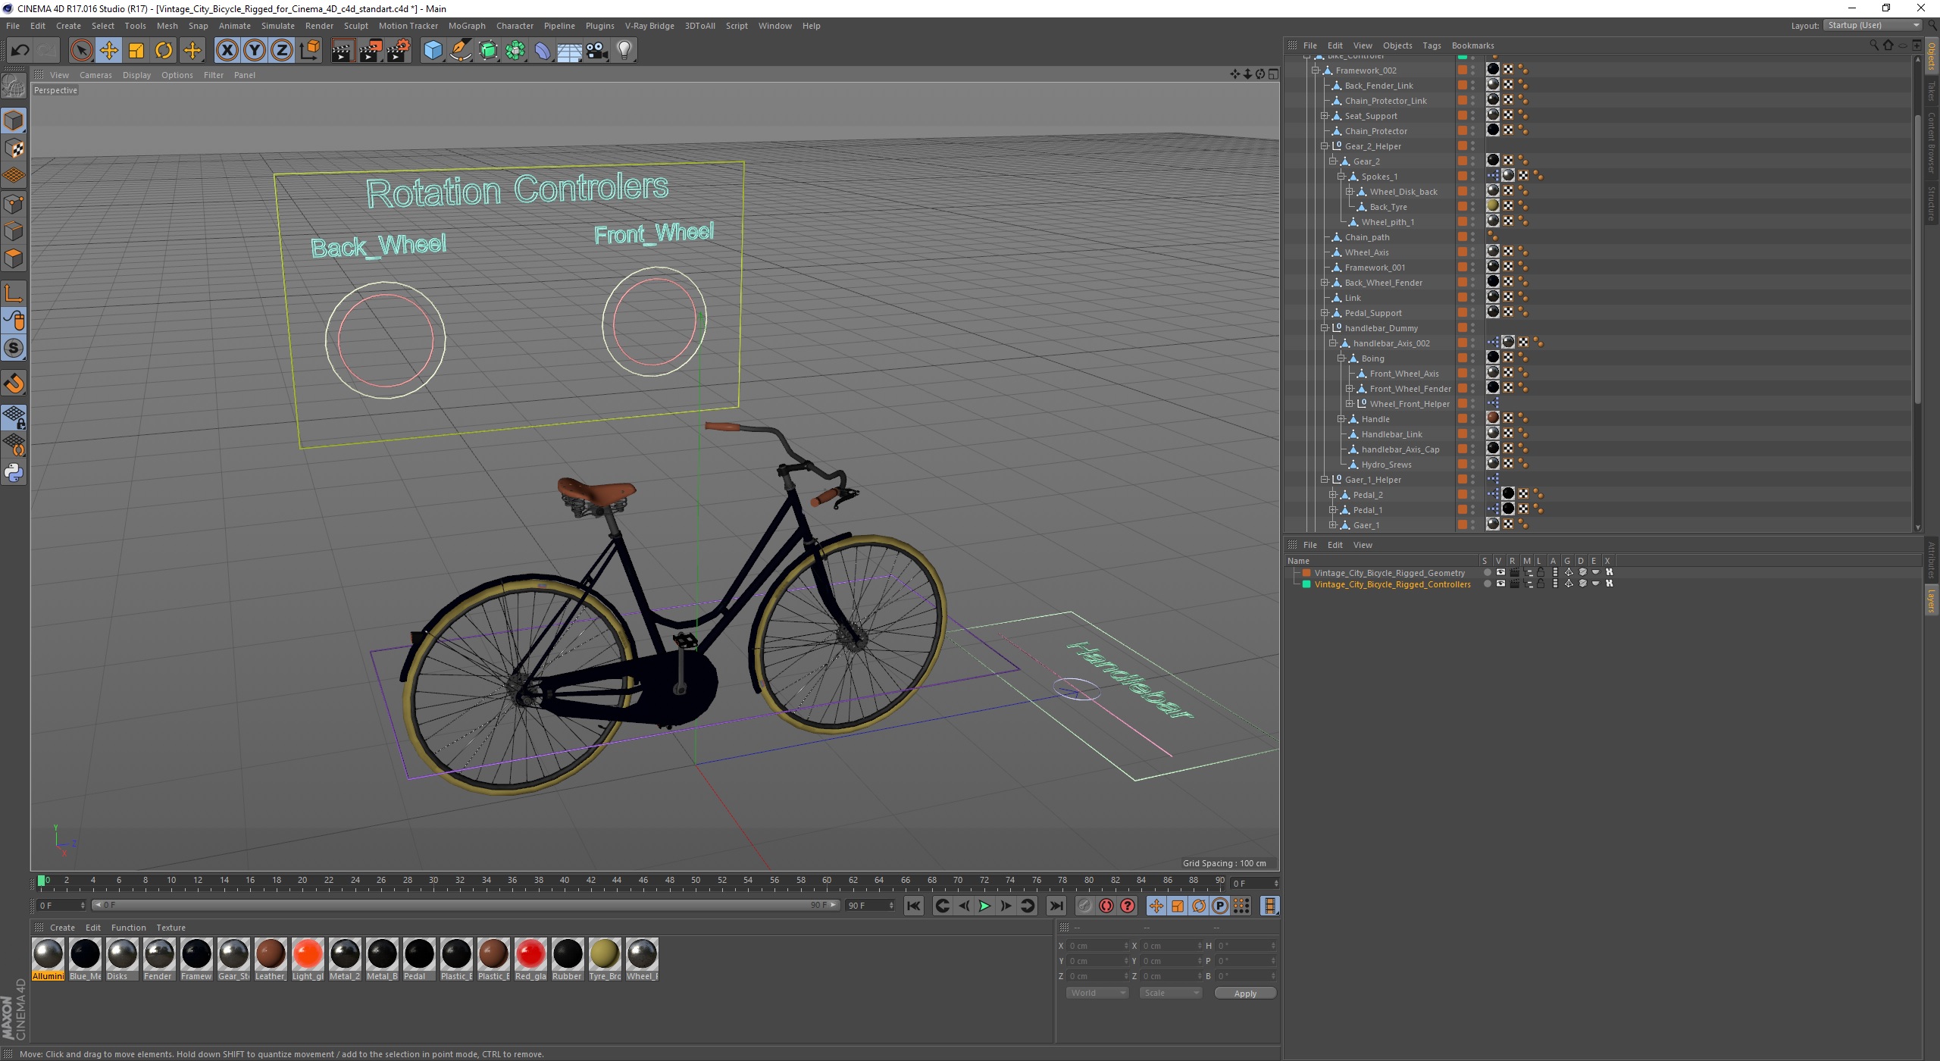This screenshot has width=1940, height=1061.
Task: Switch to Texture mode icon
Action: pyautogui.click(x=14, y=149)
